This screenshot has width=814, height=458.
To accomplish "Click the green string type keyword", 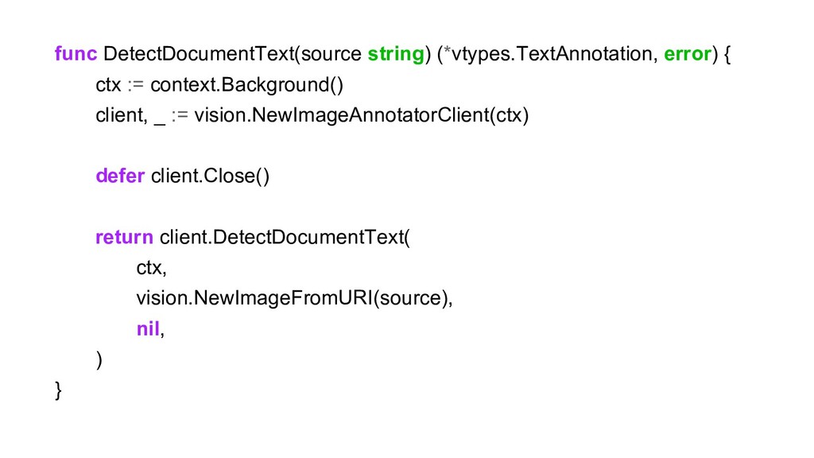I will click(396, 54).
